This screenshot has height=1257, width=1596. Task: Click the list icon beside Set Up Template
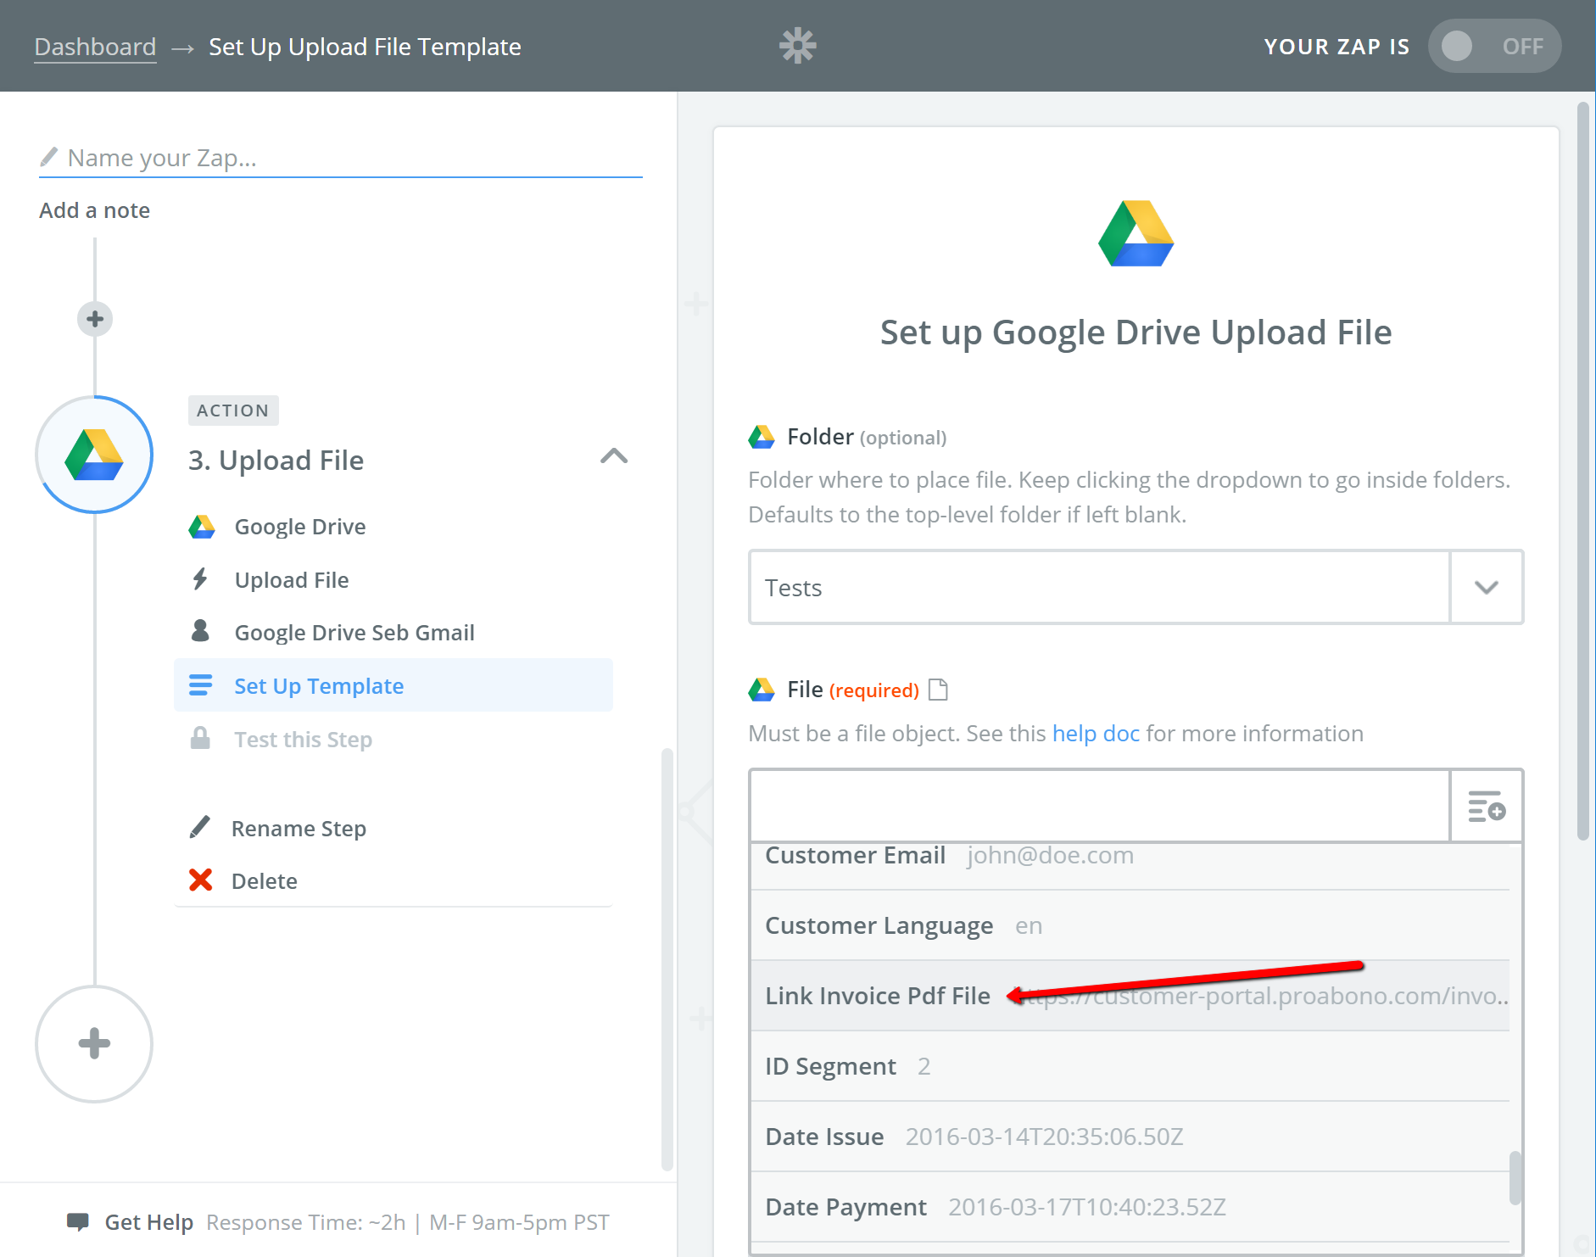[200, 684]
